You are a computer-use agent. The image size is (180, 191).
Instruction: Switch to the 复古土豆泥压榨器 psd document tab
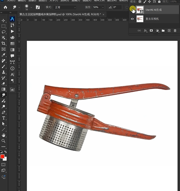(60, 14)
